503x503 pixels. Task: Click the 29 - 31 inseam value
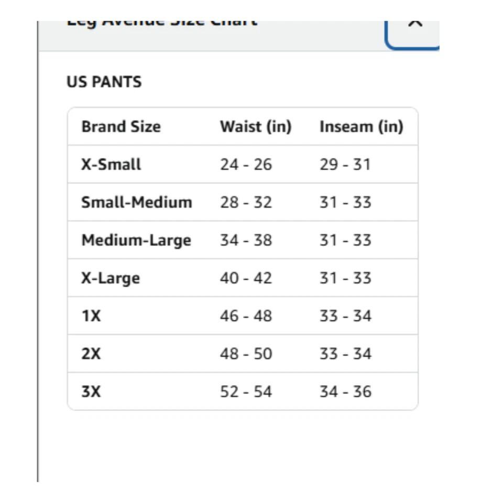point(345,165)
